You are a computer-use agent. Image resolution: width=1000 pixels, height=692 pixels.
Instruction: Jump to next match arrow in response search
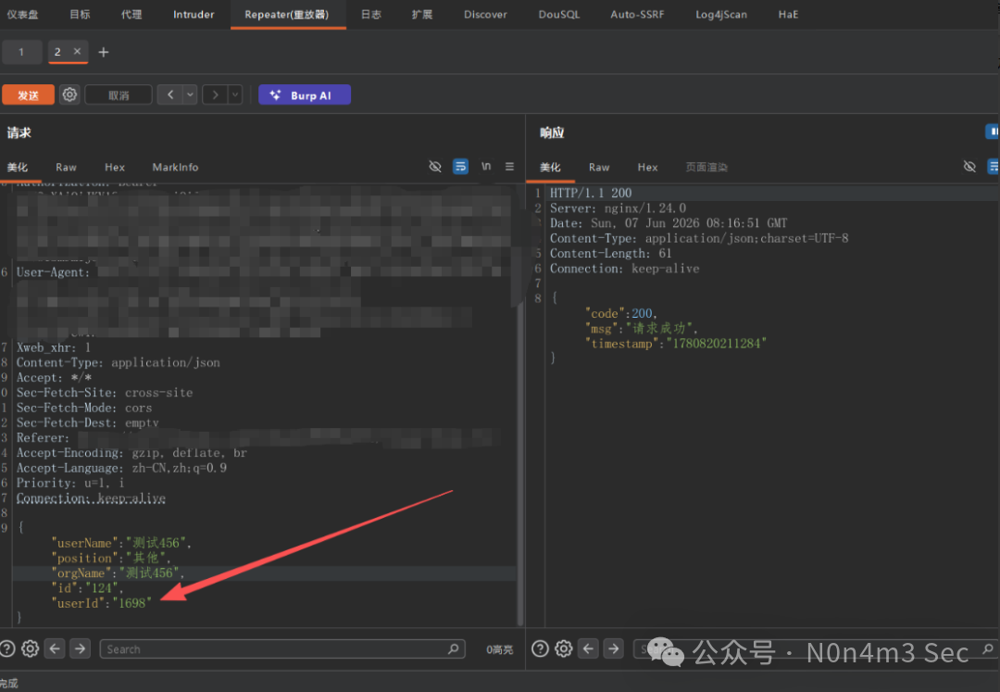point(613,649)
